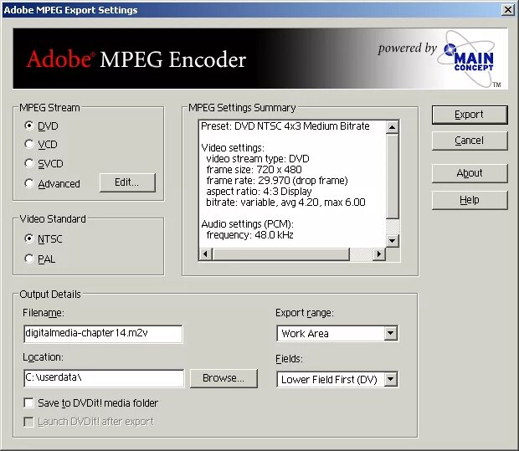This screenshot has height=451, width=519.
Task: Open the Edit advanced settings button
Action: coord(127,182)
